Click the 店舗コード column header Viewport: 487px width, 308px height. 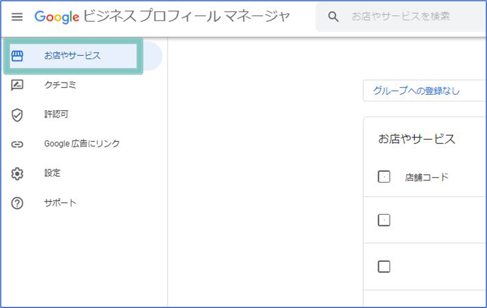426,177
